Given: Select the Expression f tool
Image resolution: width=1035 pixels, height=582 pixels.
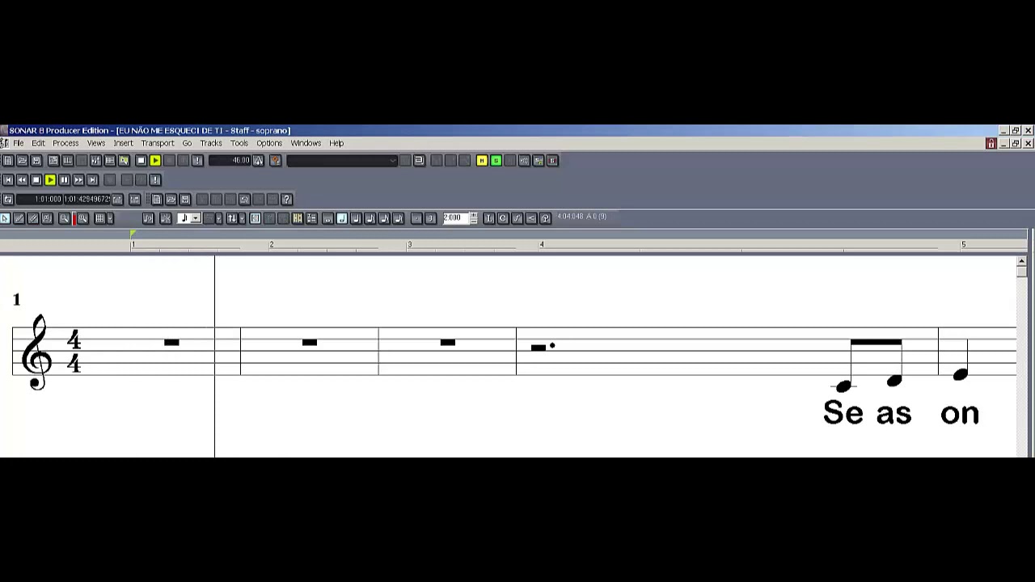Looking at the screenshot, I should coord(517,218).
